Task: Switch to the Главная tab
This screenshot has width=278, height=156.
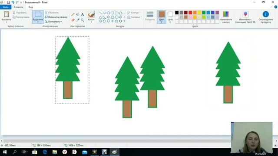Action: point(18,7)
